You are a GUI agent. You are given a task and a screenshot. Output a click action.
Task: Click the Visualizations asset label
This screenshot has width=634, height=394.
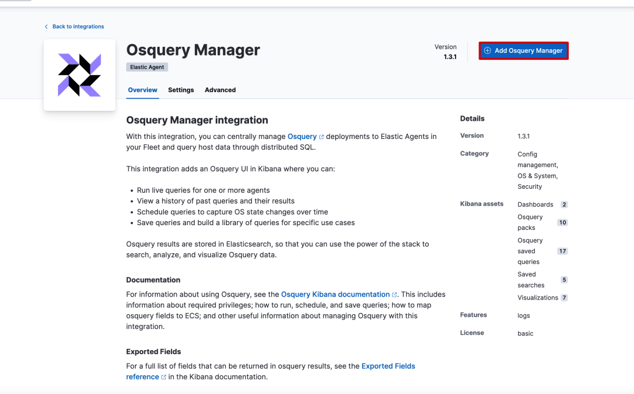tap(538, 297)
